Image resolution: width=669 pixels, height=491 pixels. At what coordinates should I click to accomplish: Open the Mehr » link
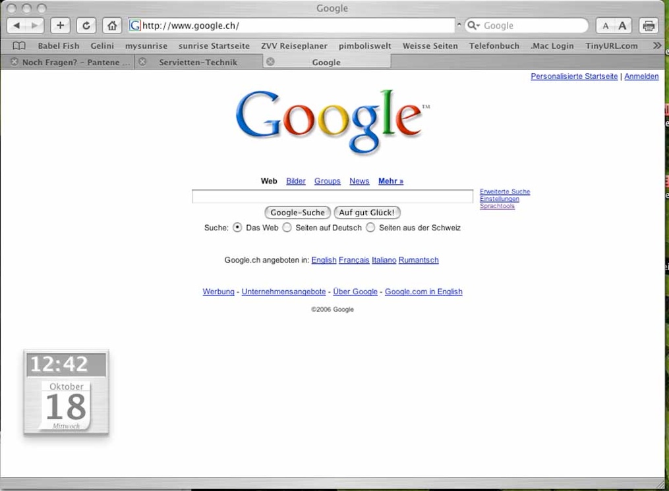[391, 181]
